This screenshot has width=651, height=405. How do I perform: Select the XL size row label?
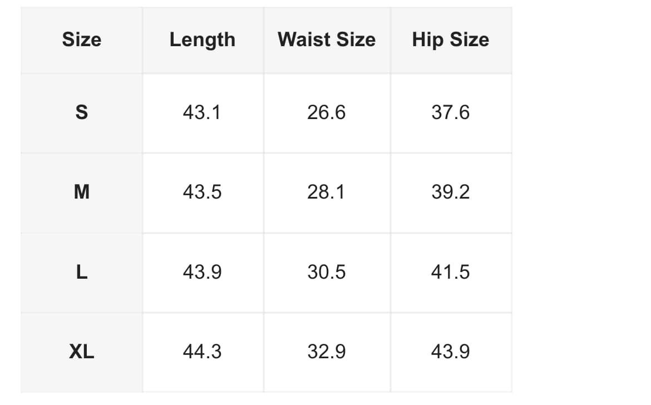click(82, 352)
